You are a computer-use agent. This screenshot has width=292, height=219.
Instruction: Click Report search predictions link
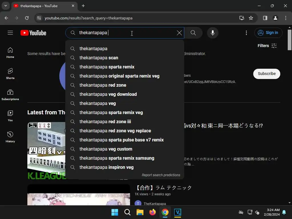click(x=161, y=175)
